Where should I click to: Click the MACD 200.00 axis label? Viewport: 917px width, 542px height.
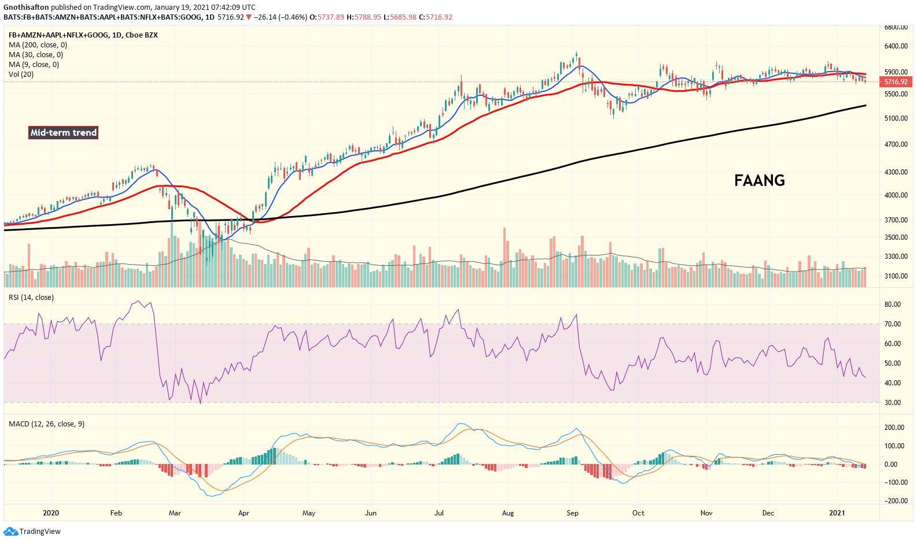coord(894,428)
